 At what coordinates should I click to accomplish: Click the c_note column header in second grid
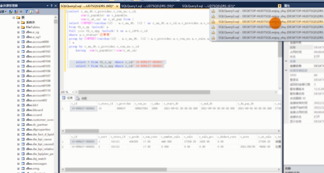coord(248,137)
